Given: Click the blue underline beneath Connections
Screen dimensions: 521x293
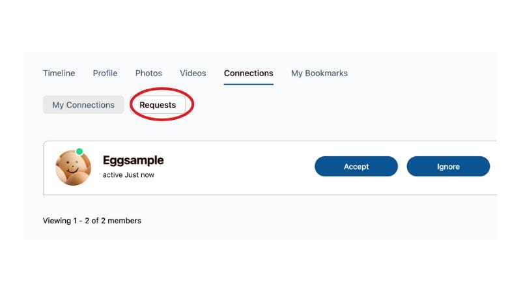Looking at the screenshot, I should [x=249, y=84].
